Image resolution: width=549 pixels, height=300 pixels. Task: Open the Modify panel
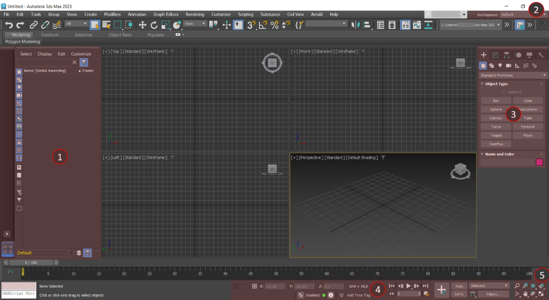[x=495, y=55]
